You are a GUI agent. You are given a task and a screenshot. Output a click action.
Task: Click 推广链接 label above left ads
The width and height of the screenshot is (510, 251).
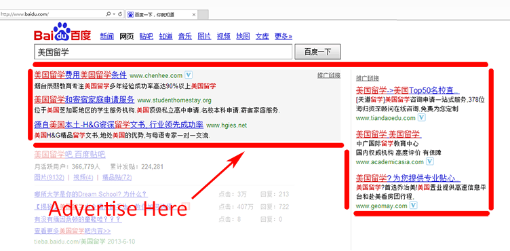click(329, 75)
